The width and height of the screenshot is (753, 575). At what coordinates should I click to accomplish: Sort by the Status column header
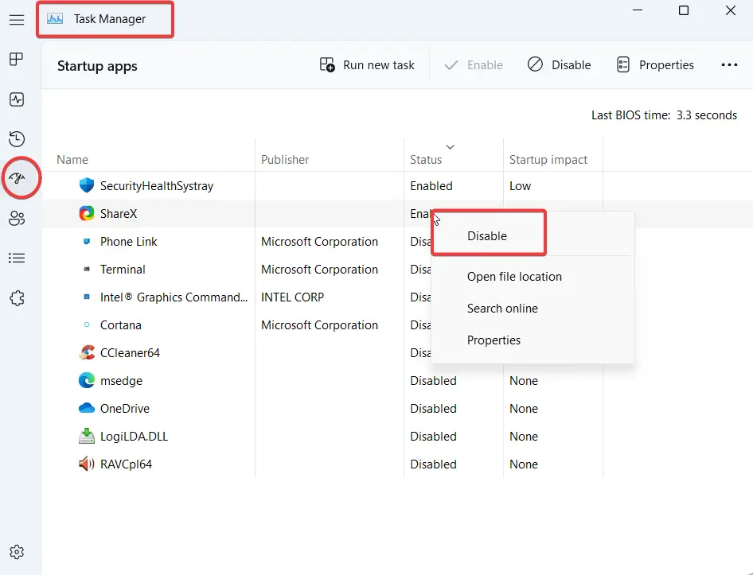(426, 159)
